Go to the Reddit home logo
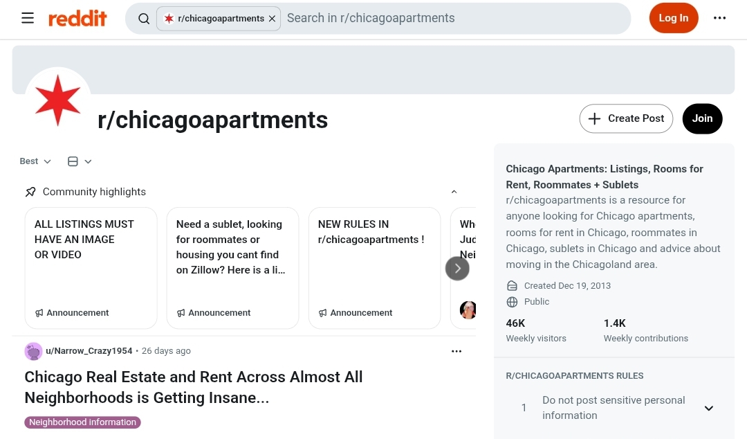This screenshot has width=747, height=439. tap(77, 19)
